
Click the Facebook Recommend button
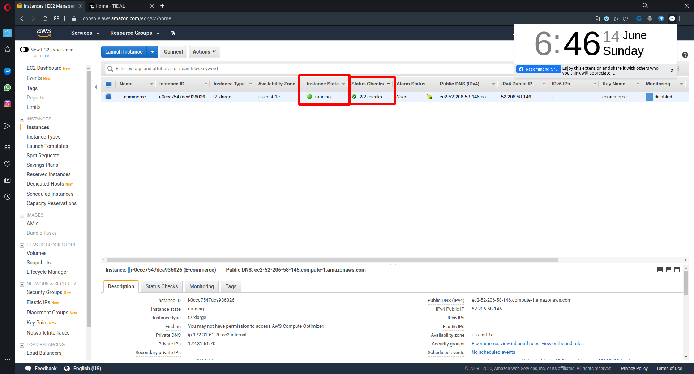538,69
